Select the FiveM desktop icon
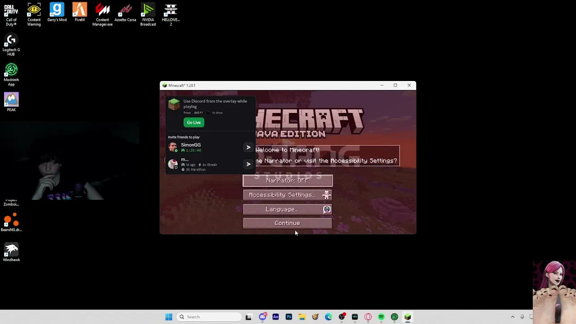The width and height of the screenshot is (576, 324). pyautogui.click(x=80, y=13)
